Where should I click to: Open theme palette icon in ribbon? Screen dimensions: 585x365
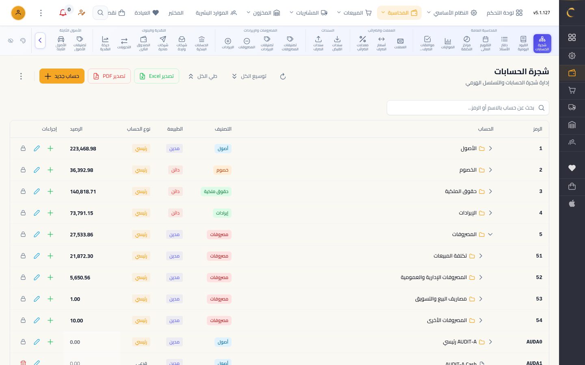(x=23, y=41)
